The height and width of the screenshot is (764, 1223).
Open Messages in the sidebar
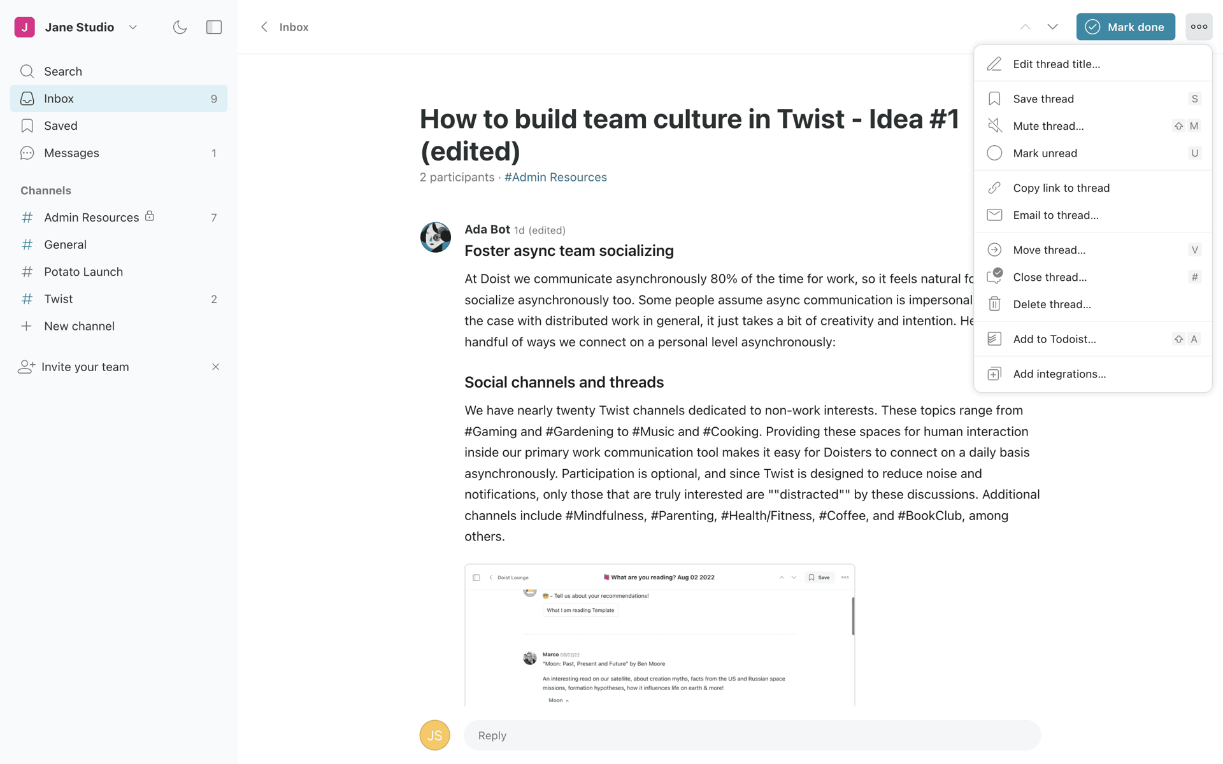[118, 153]
